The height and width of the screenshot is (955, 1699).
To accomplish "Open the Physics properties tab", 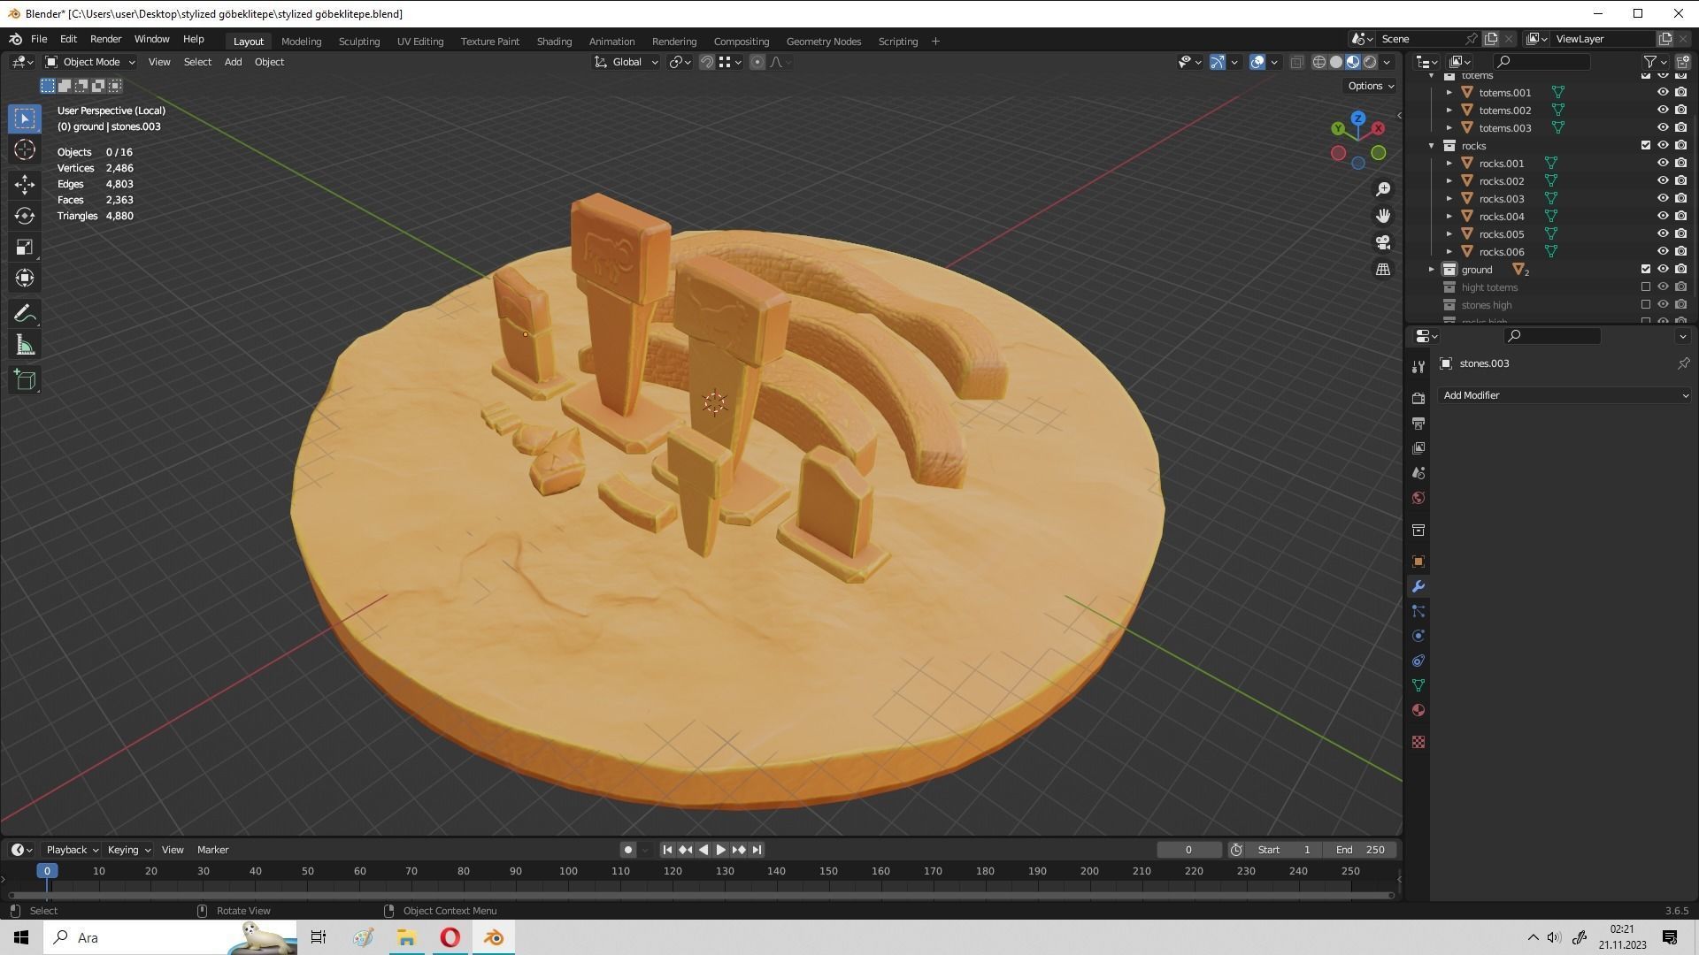I will (1418, 636).
